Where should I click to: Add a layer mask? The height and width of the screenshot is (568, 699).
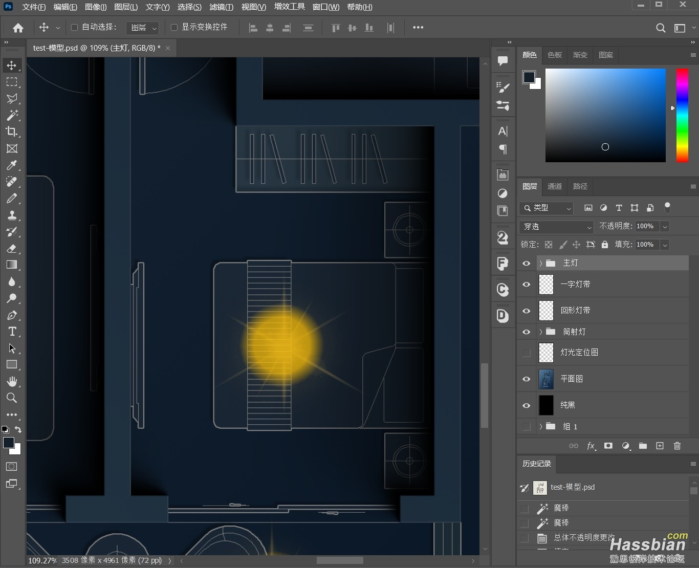(x=608, y=446)
